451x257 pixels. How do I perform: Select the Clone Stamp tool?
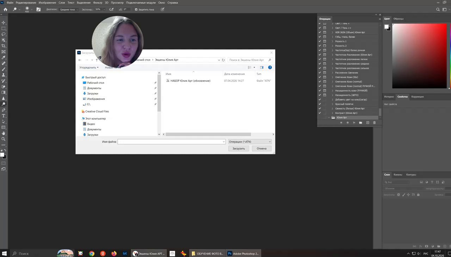(x=4, y=75)
